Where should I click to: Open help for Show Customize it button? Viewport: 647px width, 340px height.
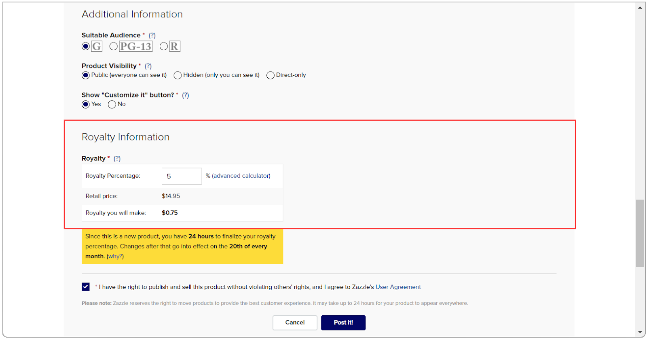pyautogui.click(x=185, y=95)
